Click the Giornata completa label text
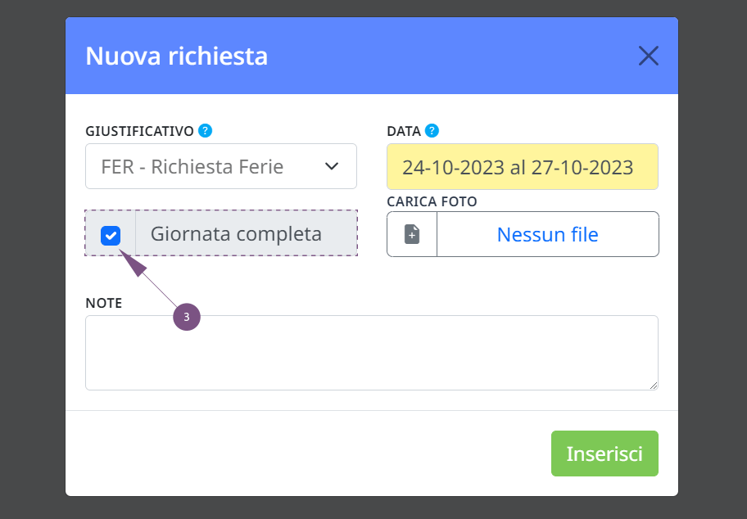This screenshot has width=747, height=519. point(236,234)
